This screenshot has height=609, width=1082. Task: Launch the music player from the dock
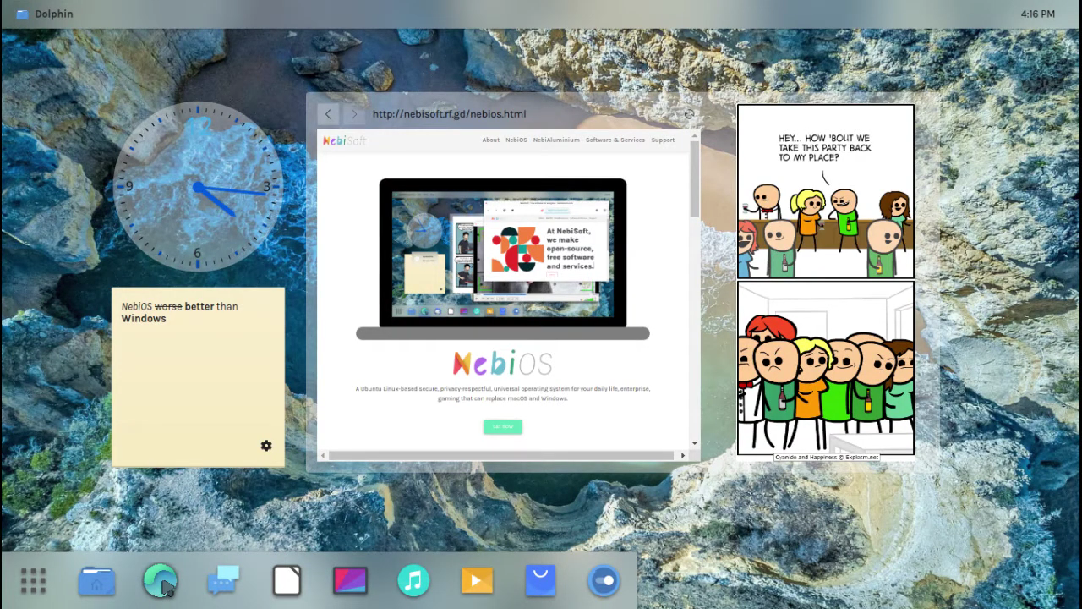[x=413, y=581]
